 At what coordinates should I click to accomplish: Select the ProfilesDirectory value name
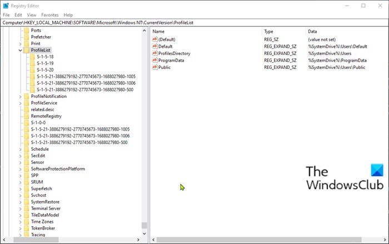174,53
